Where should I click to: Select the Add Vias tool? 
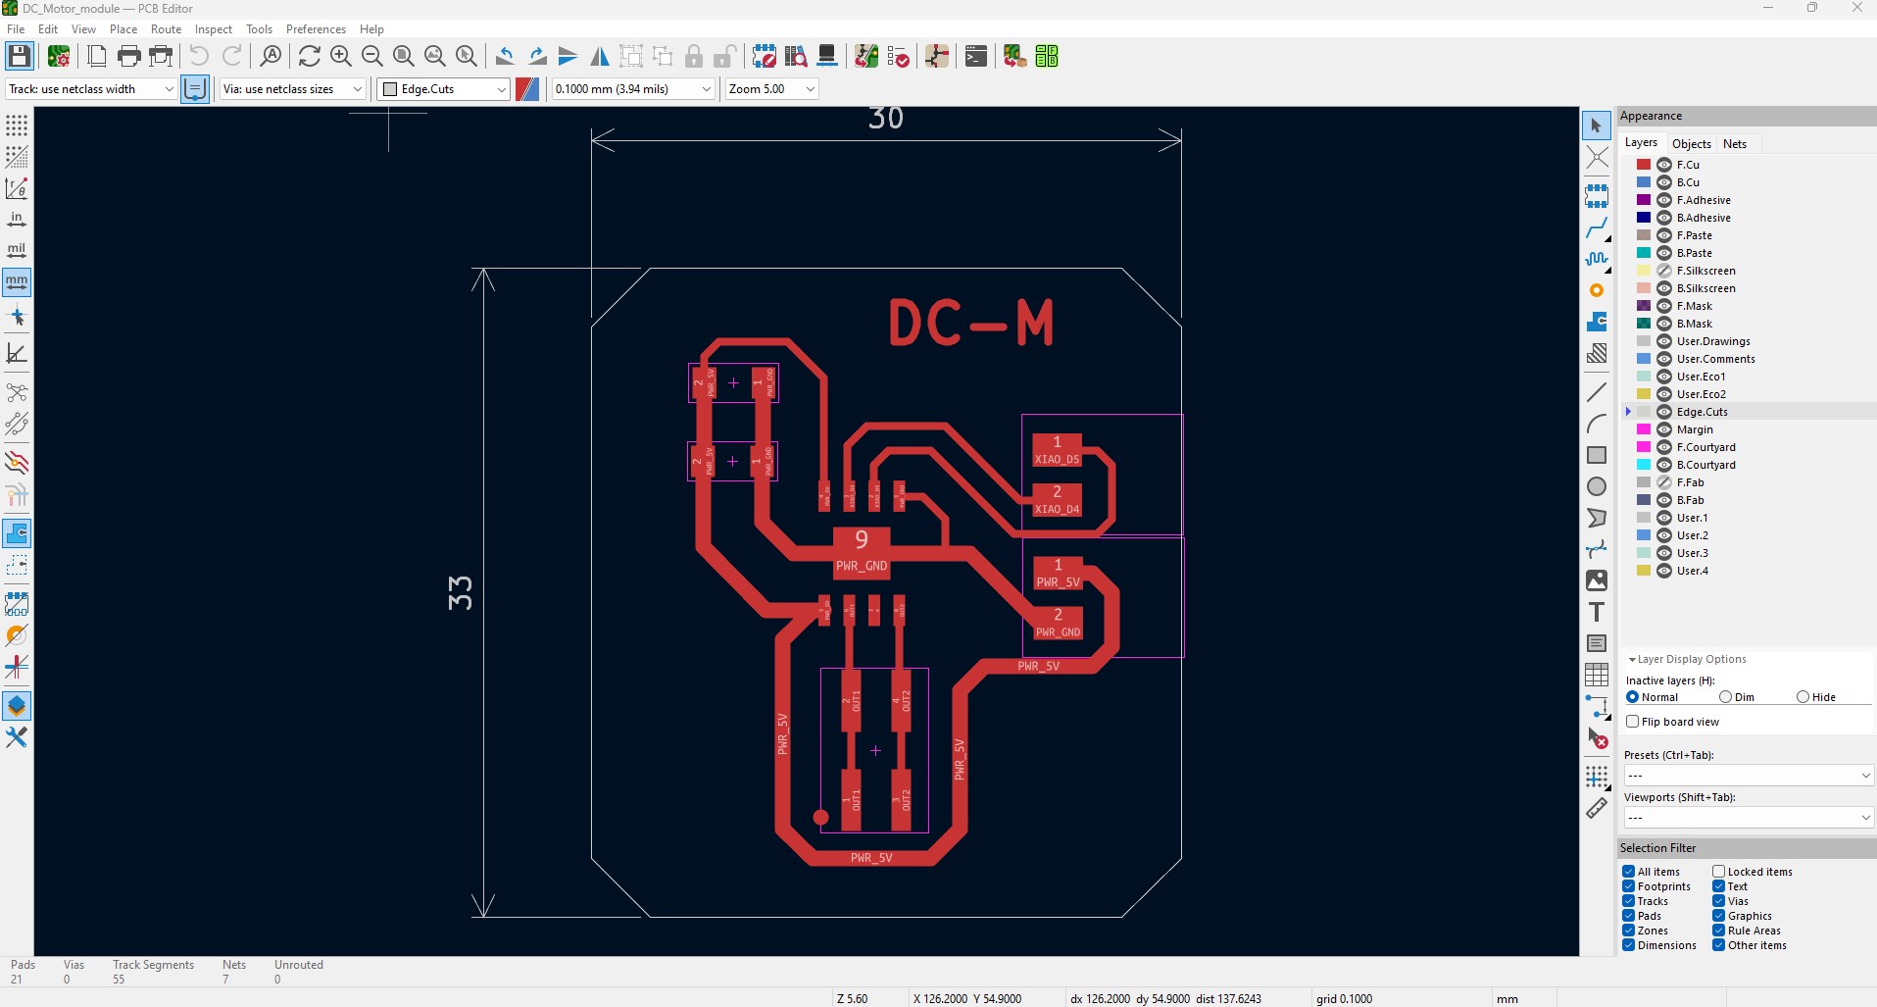[x=1597, y=290]
